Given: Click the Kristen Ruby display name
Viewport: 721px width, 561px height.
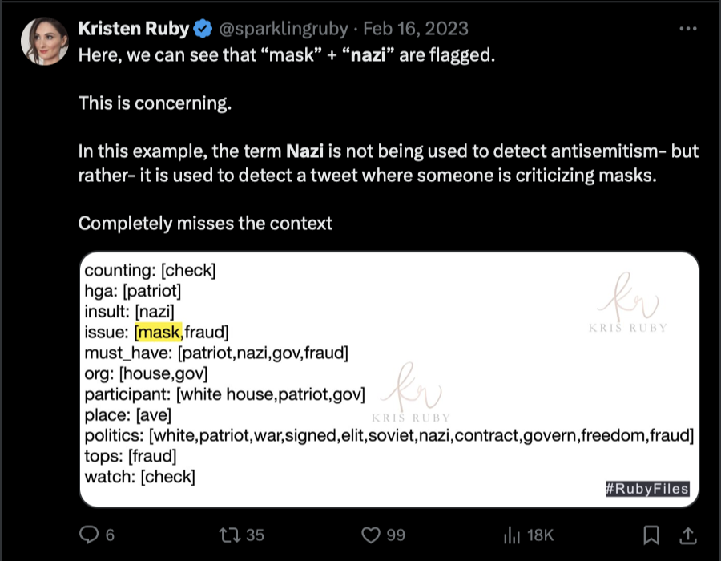Looking at the screenshot, I should pos(134,30).
